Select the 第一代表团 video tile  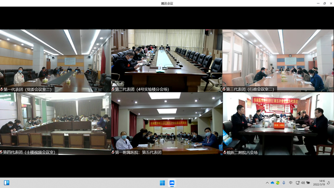[x=56, y=61]
